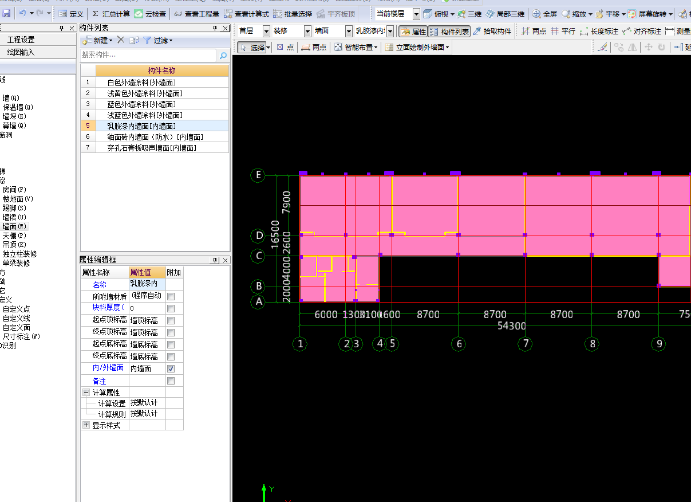
Task: Open the 当前楼层 display dropdown
Action: [x=416, y=14]
